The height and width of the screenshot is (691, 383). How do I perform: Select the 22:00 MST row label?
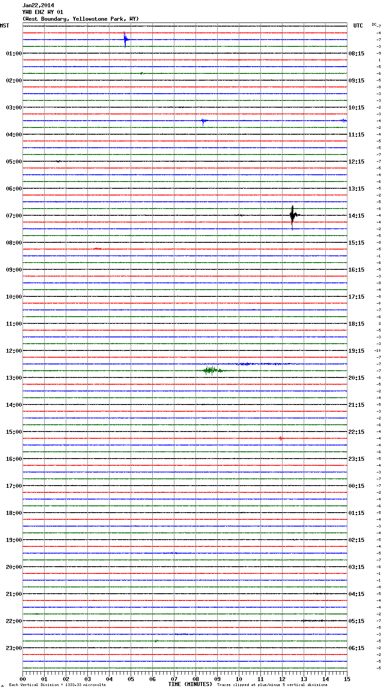point(14,621)
